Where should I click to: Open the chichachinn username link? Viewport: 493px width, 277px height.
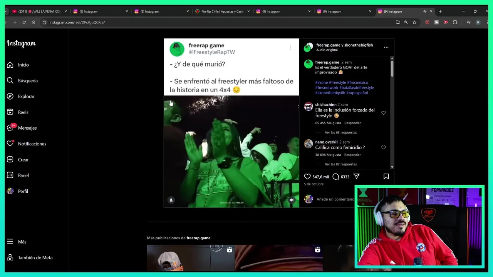click(326, 105)
